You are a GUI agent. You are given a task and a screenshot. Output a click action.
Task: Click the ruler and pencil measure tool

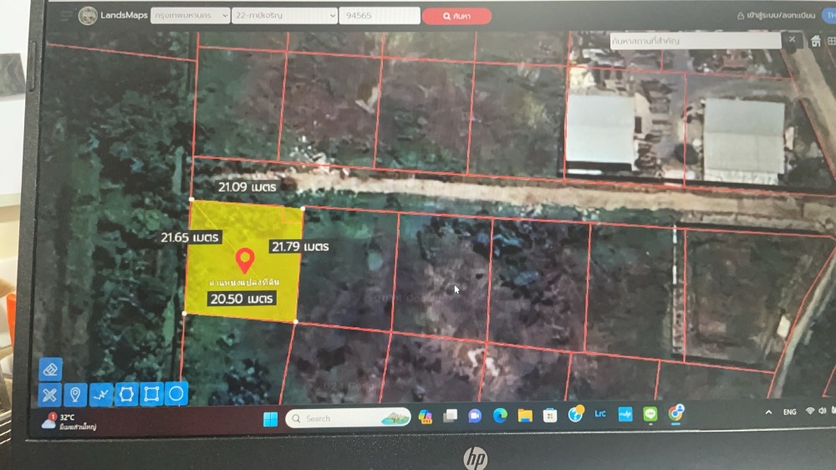pyautogui.click(x=50, y=395)
